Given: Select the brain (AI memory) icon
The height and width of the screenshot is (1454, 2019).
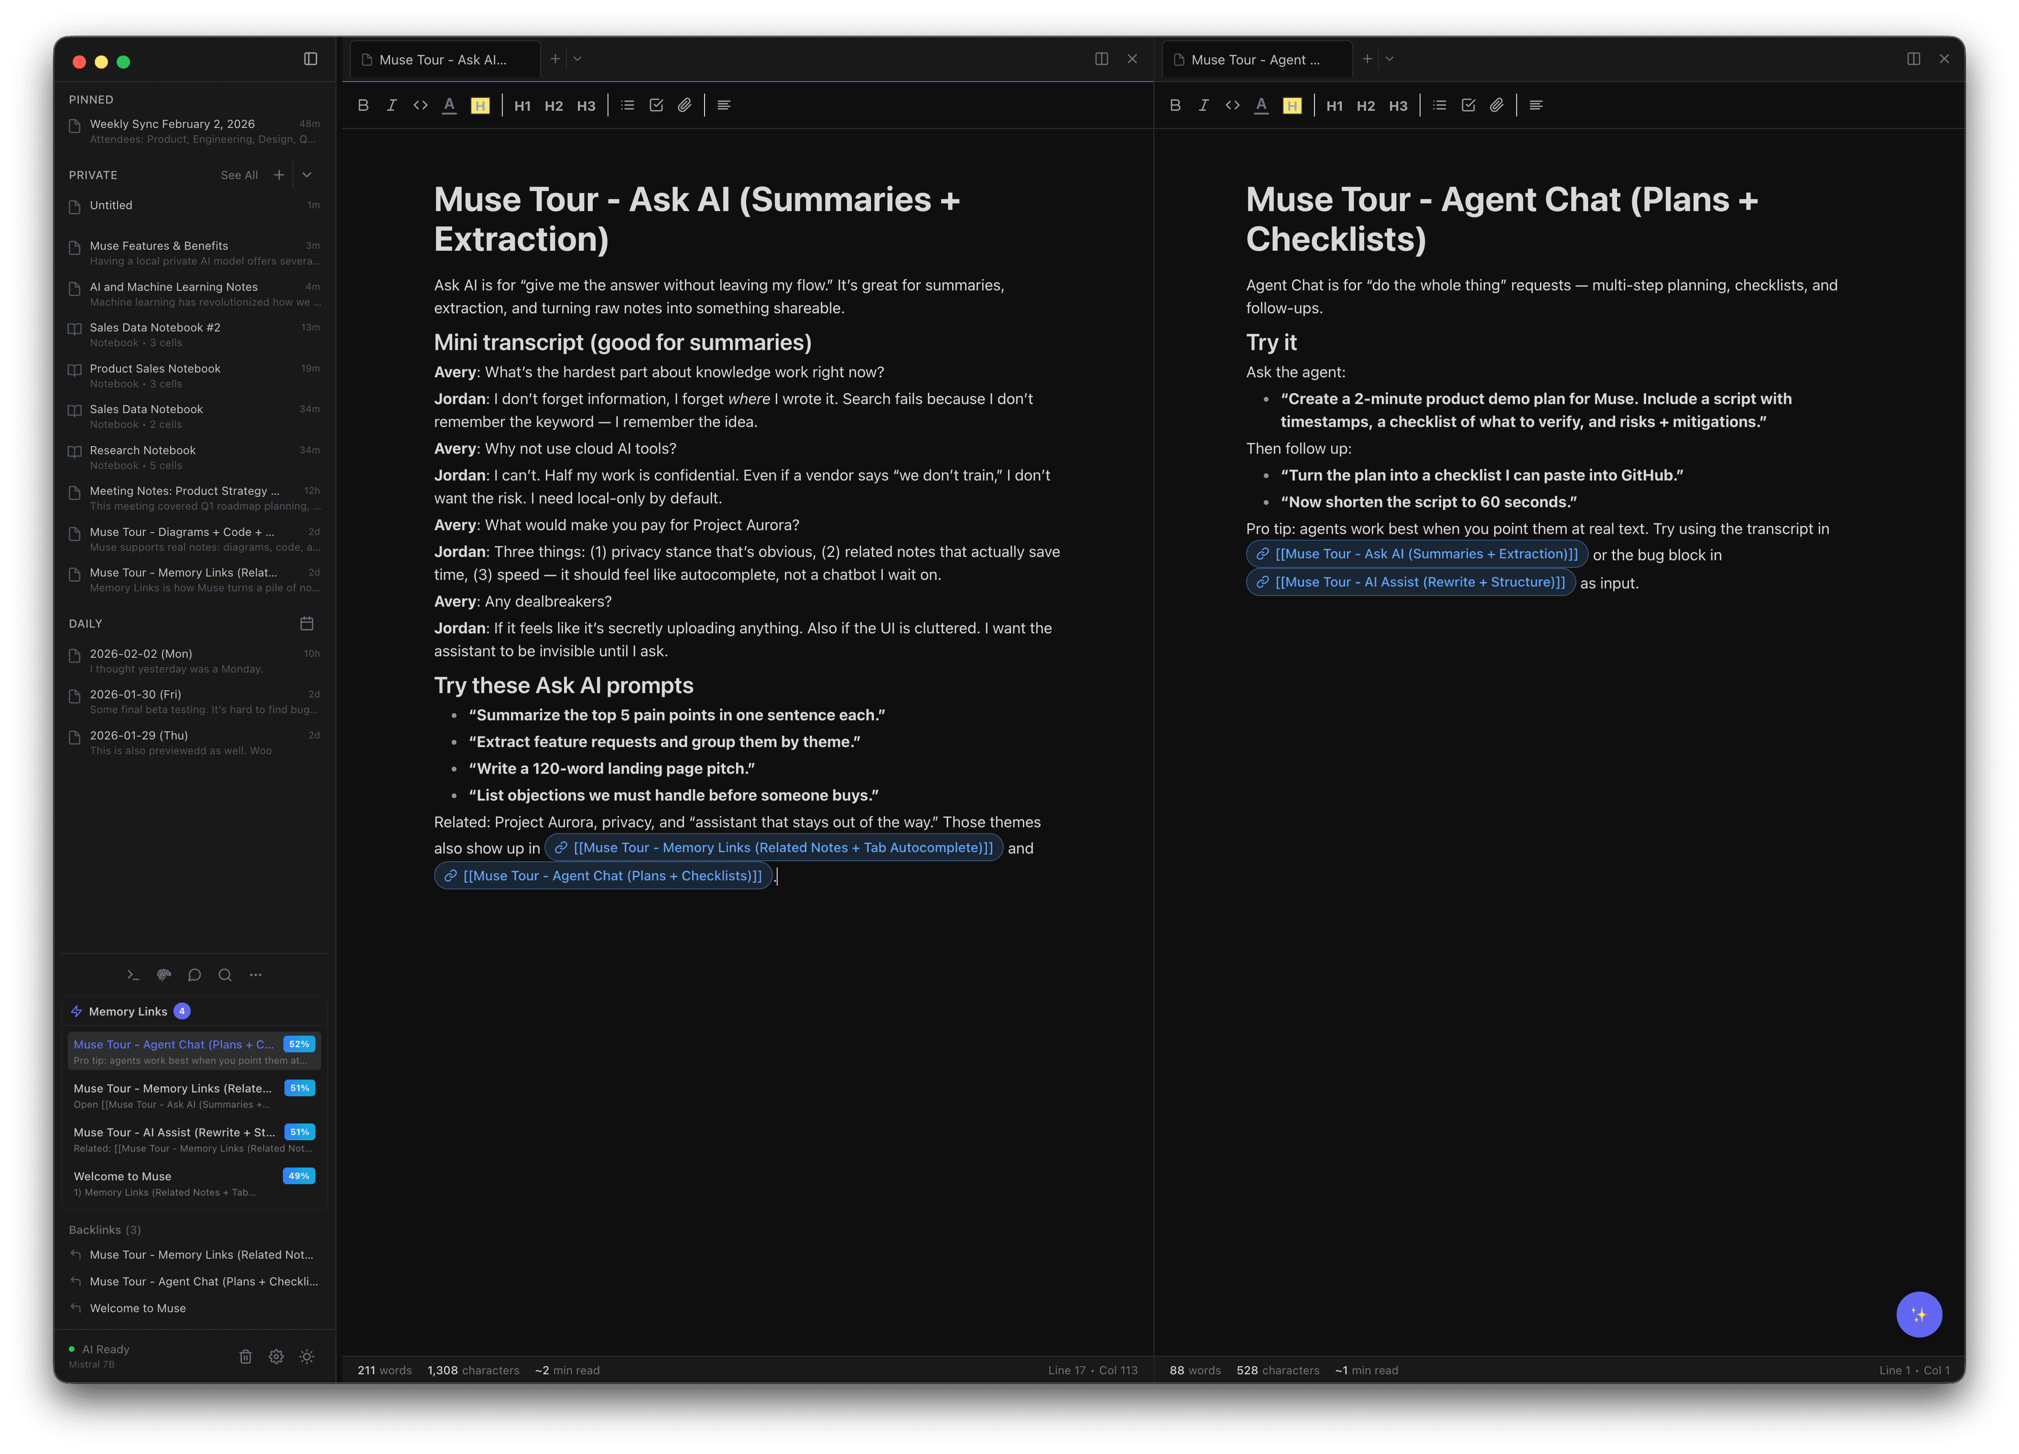Looking at the screenshot, I should [164, 974].
